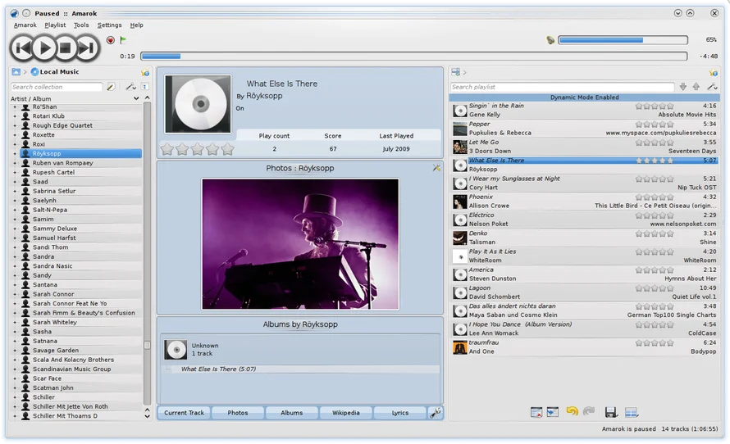Image resolution: width=730 pixels, height=444 pixels.
Task: Open the Tools menu
Action: click(x=81, y=25)
